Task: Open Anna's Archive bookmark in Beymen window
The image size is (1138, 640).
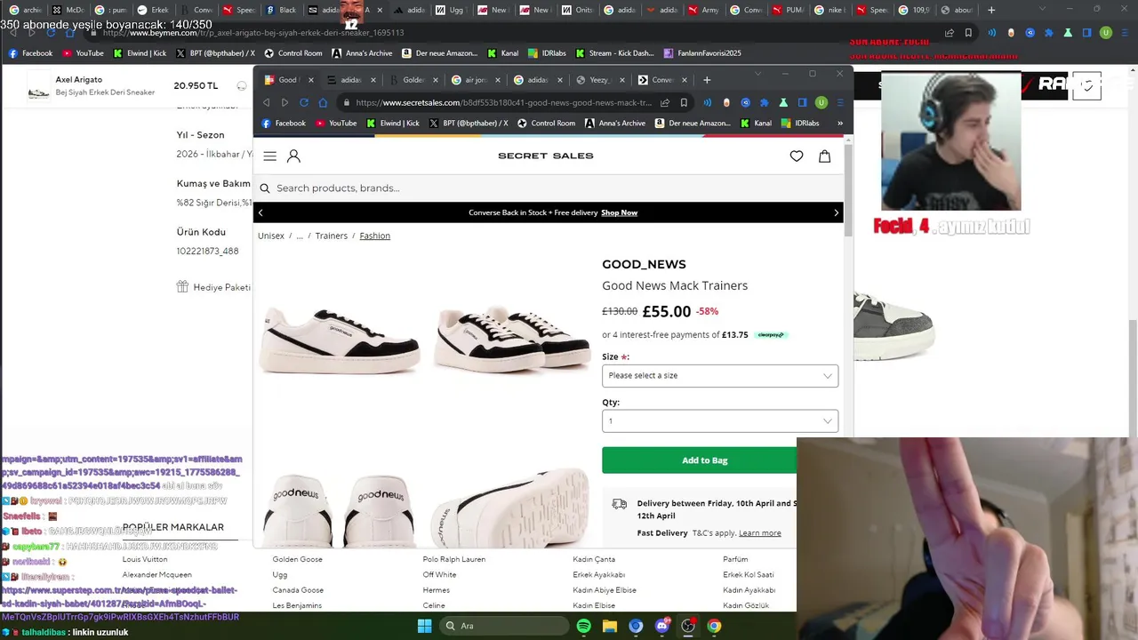Action: 363,53
